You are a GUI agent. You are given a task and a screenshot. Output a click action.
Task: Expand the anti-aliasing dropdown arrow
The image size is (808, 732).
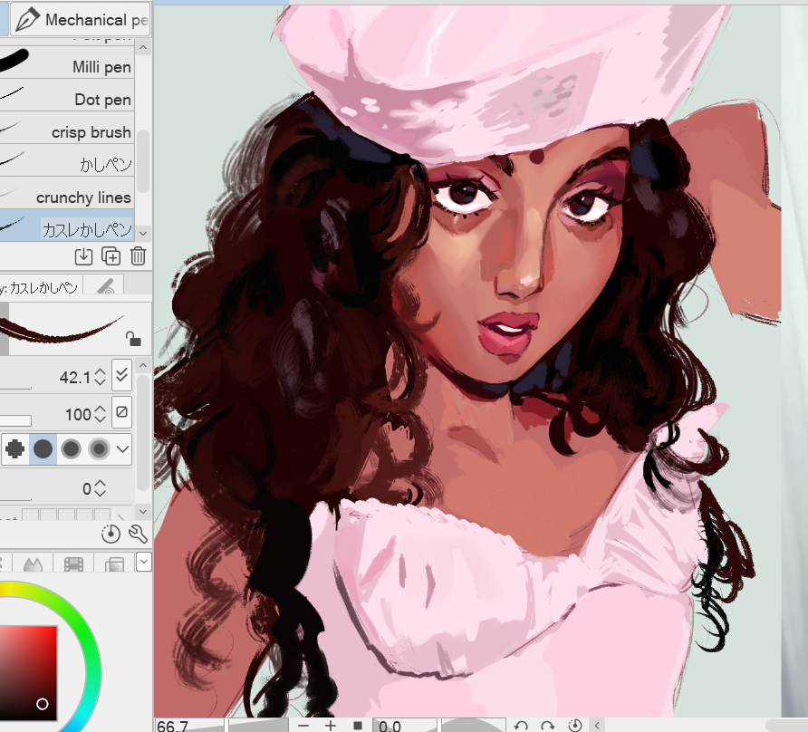(122, 449)
